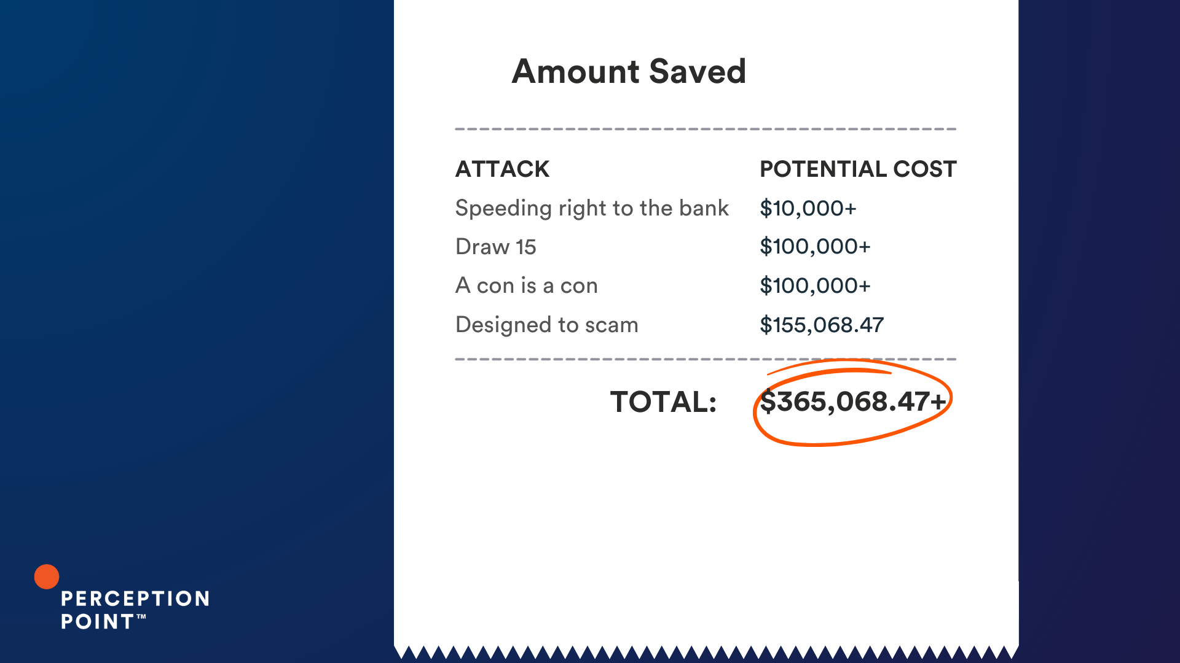Image resolution: width=1180 pixels, height=663 pixels.
Task: Click the A con is a con entry
Action: 527,285
